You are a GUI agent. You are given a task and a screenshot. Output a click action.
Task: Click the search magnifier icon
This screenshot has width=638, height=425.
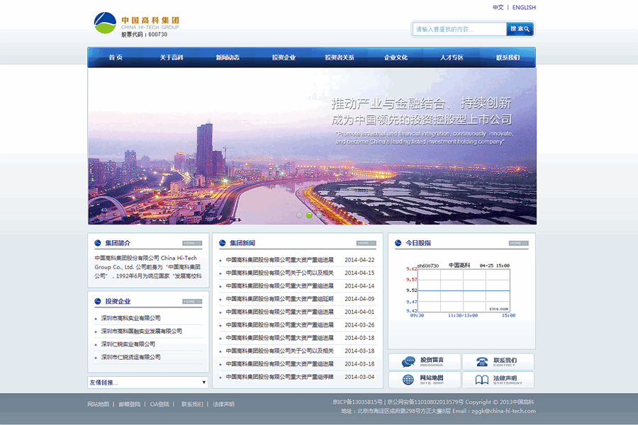pos(525,29)
